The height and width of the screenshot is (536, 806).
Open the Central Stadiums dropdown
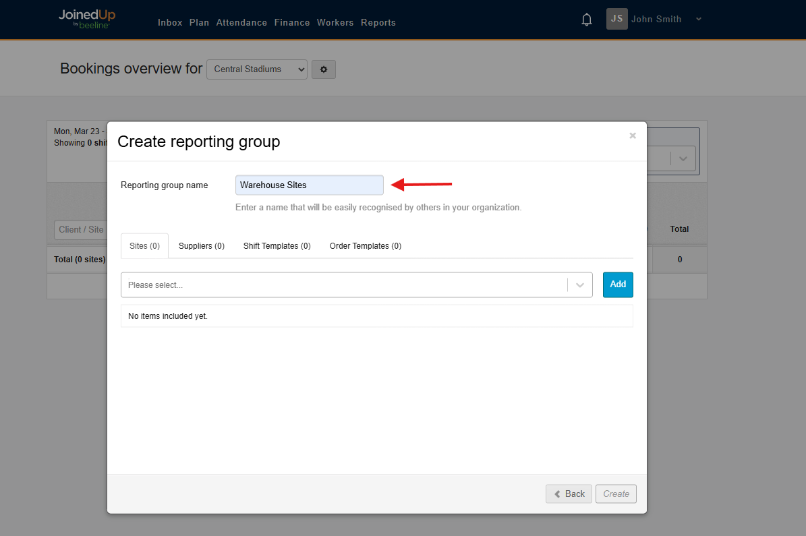pyautogui.click(x=256, y=69)
